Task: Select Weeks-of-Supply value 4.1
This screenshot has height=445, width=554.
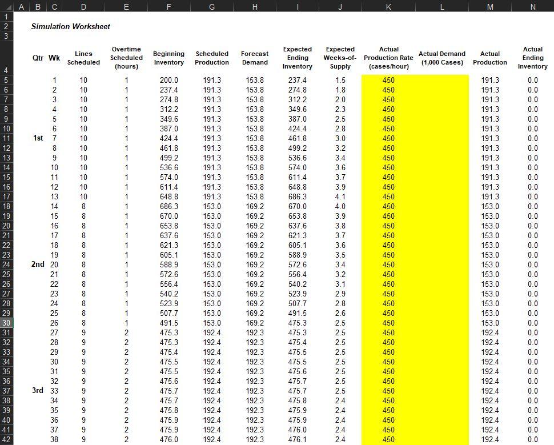Action: point(340,197)
